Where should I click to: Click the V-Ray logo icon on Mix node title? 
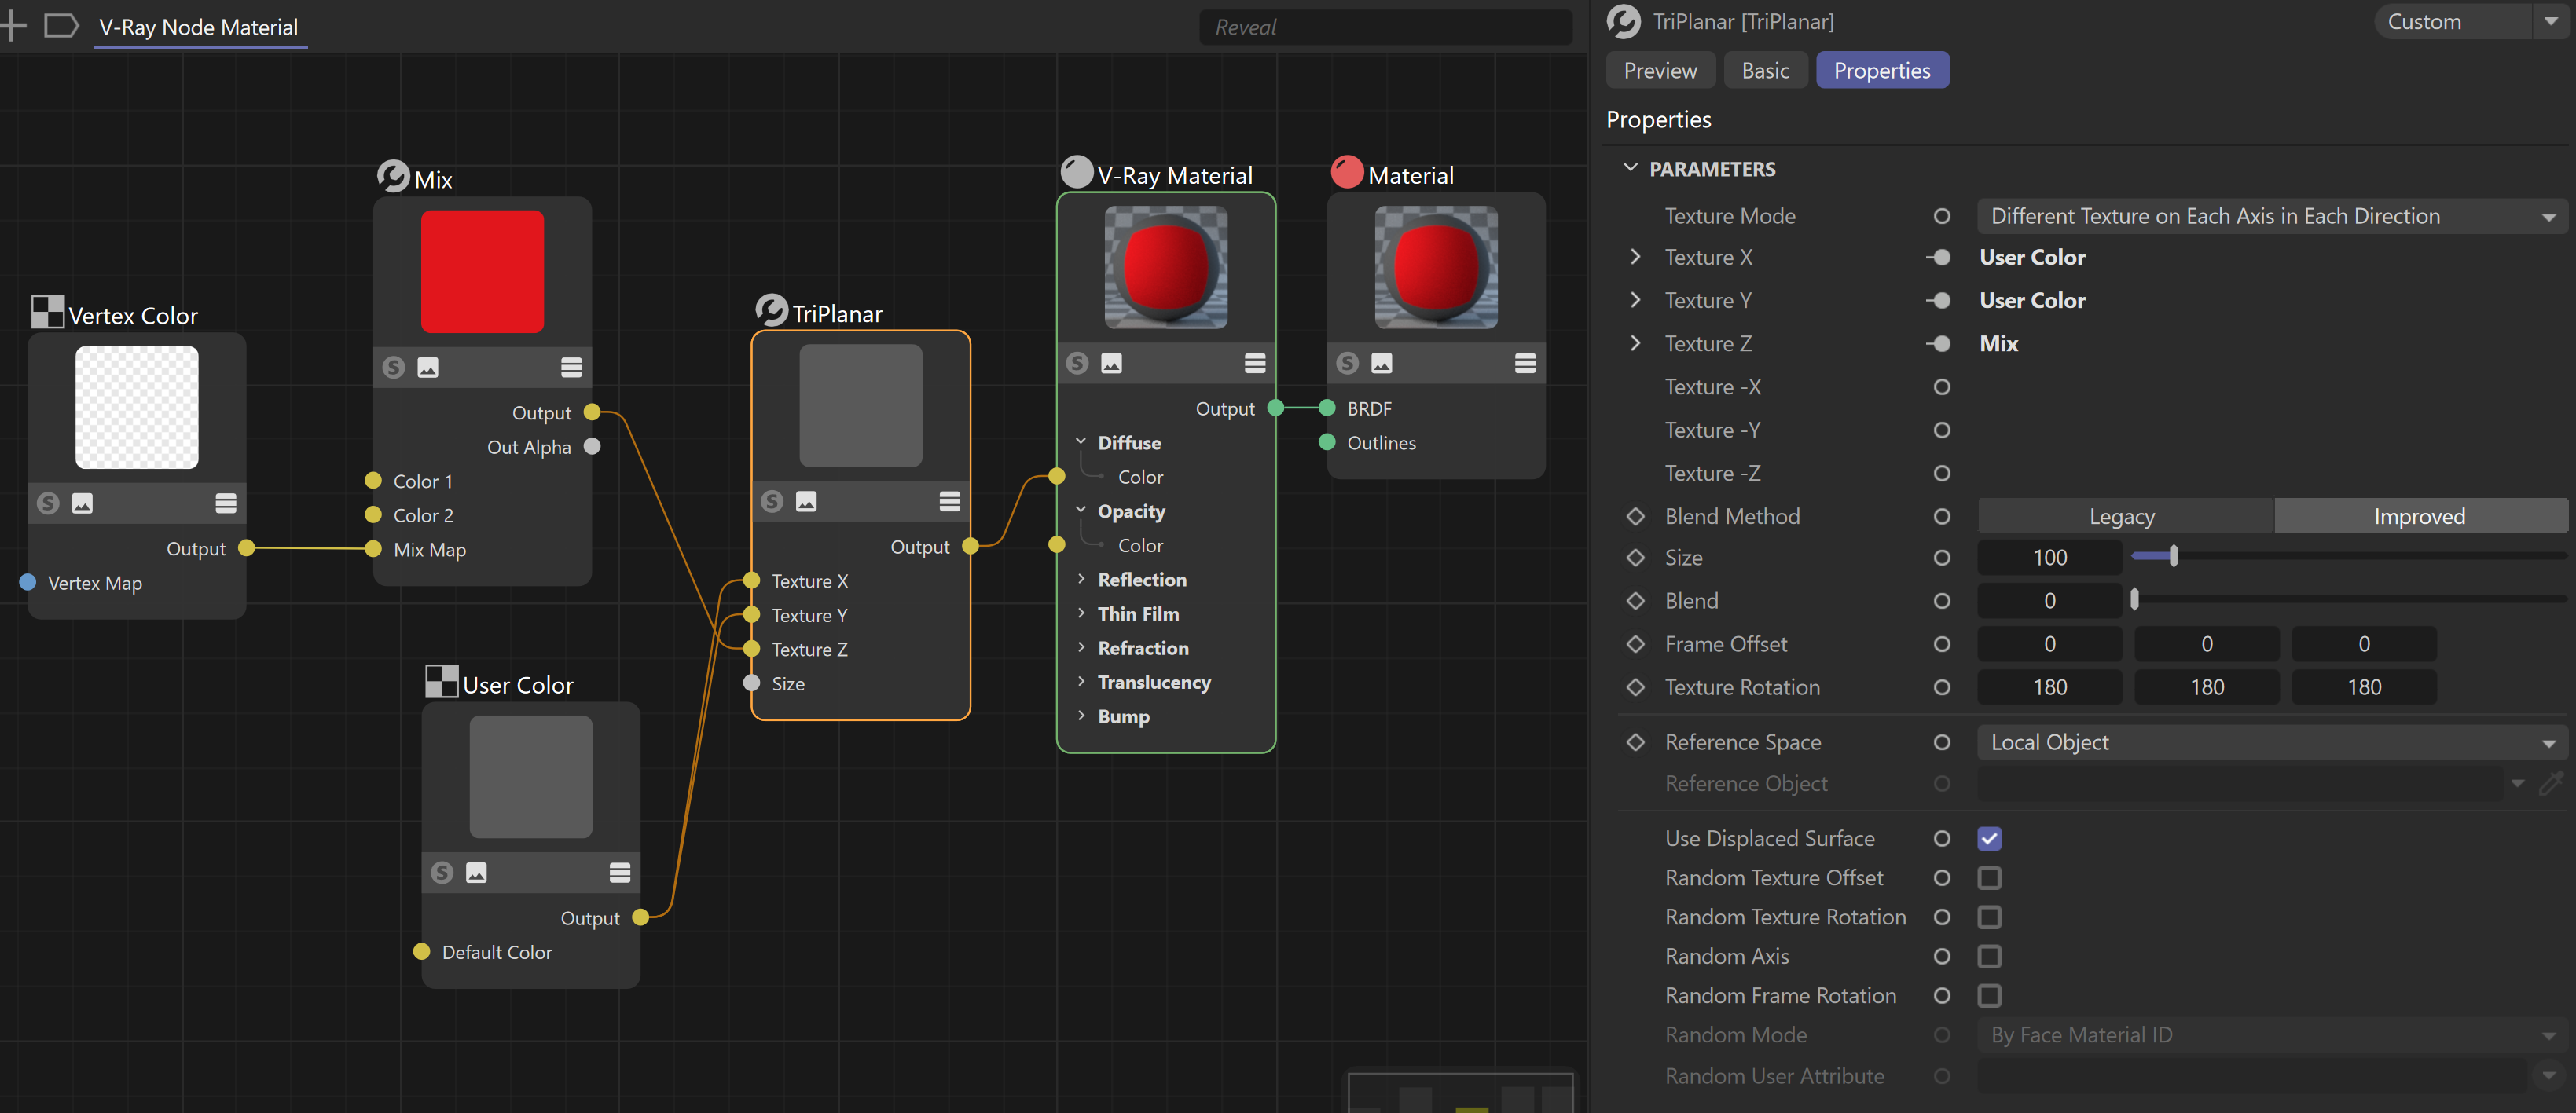[393, 176]
